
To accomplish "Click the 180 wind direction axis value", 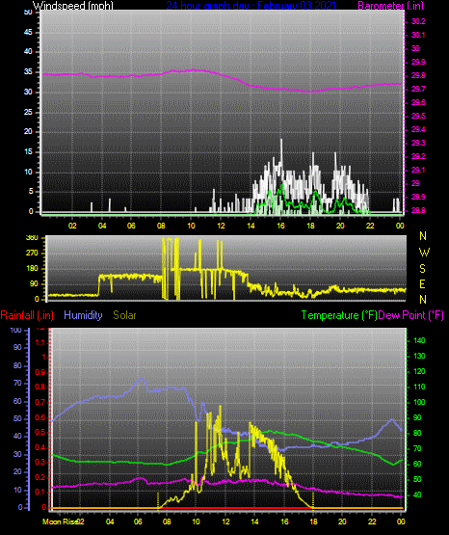I will click(33, 269).
